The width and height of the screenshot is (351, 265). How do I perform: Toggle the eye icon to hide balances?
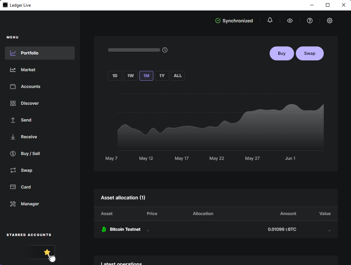pyautogui.click(x=290, y=21)
